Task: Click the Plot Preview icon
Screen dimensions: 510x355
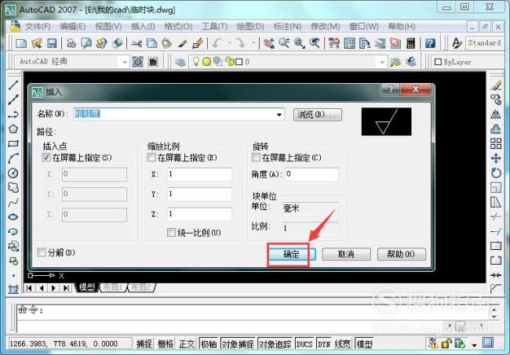Action: (86, 43)
